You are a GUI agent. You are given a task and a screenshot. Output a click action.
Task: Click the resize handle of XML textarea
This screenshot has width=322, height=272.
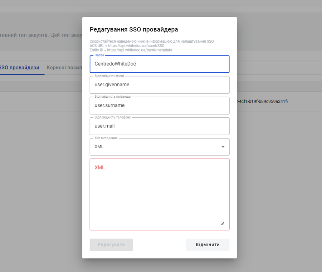pyautogui.click(x=222, y=223)
